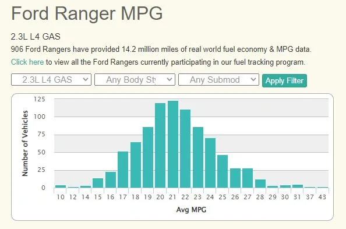
Task: Click the 28 MPG histogram bar
Action: point(260,184)
